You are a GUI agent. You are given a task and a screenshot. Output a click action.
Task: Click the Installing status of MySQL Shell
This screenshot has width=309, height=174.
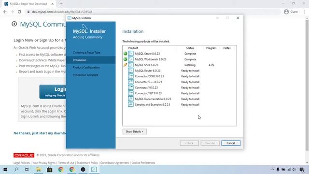click(x=190, y=65)
